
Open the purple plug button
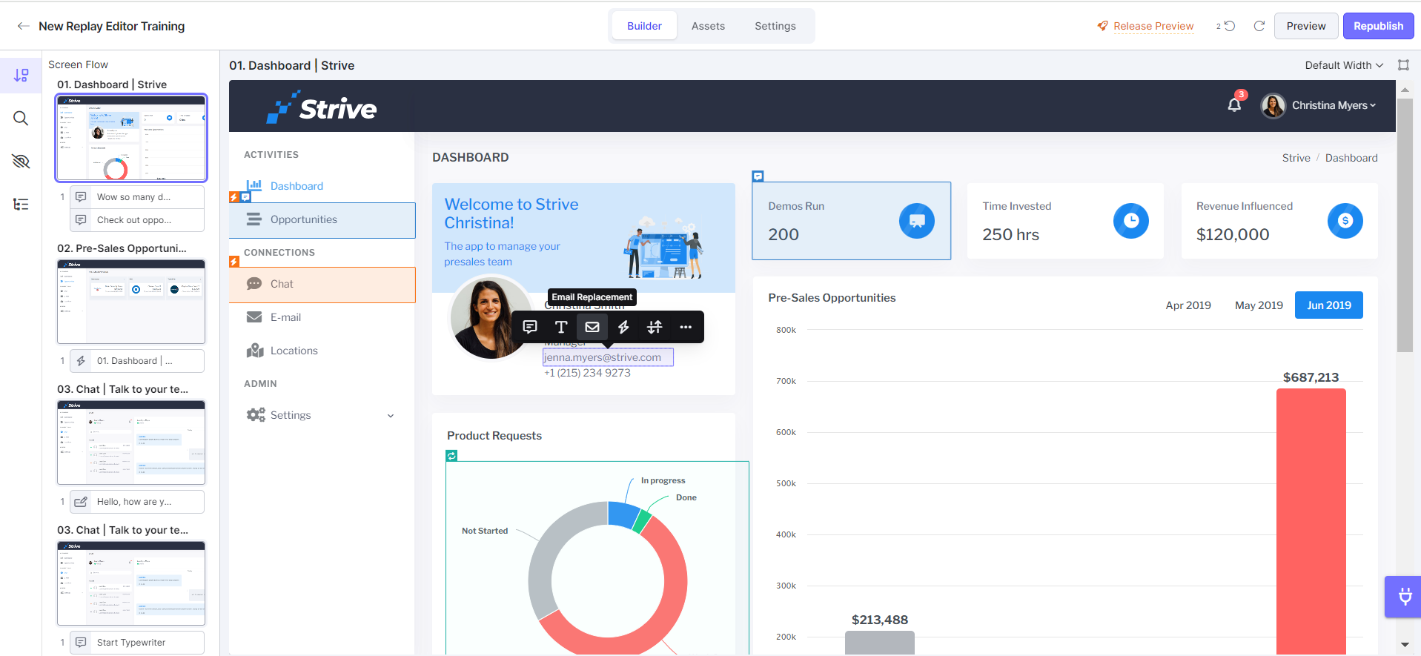coord(1403,597)
